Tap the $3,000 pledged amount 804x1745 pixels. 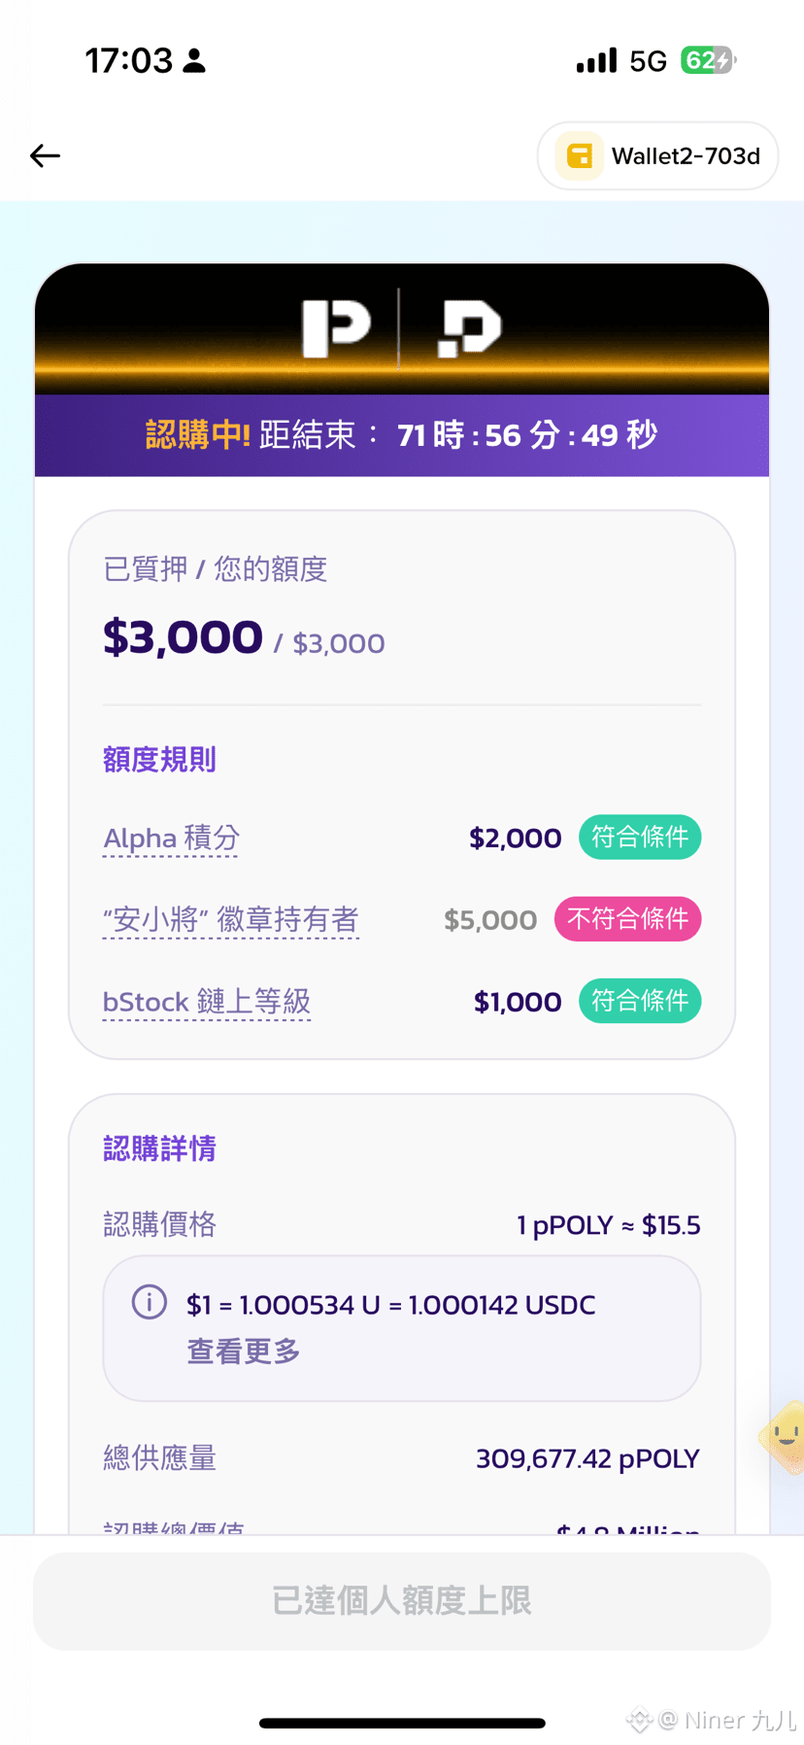point(184,637)
